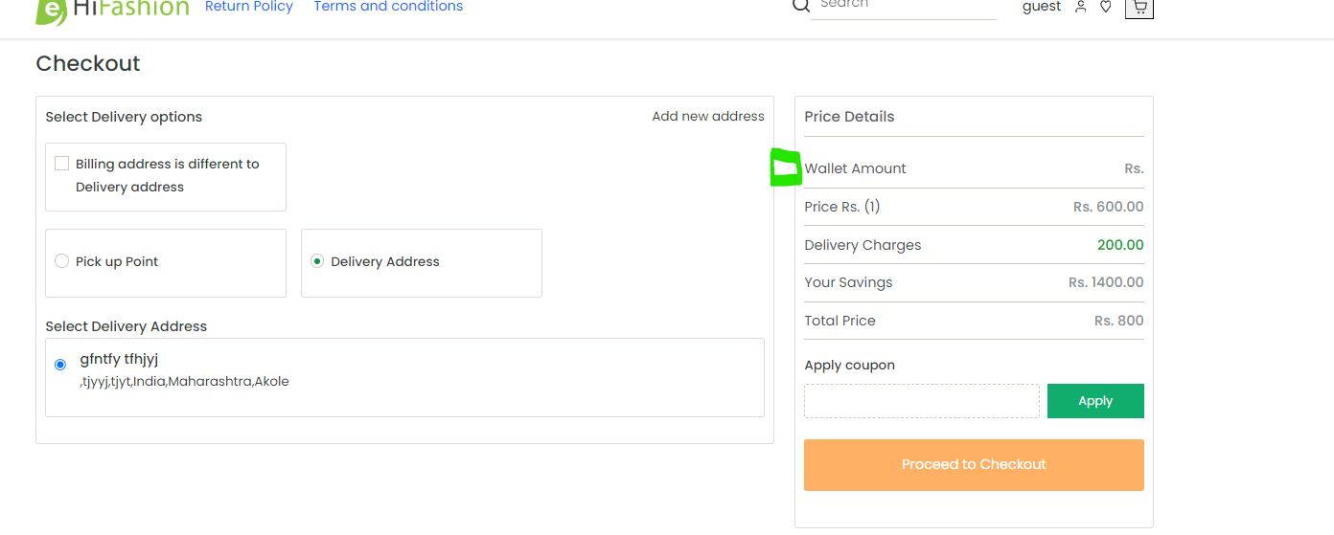This screenshot has width=1334, height=535.
Task: Open the shopping cart icon
Action: coord(1138,7)
